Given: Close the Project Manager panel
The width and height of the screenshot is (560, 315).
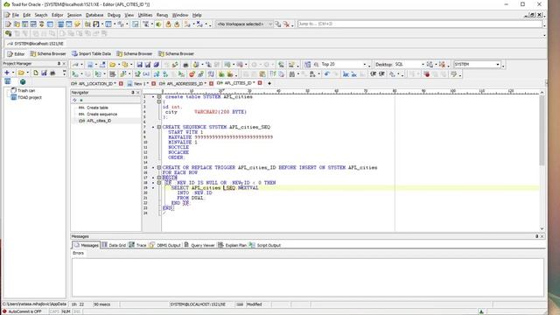Looking at the screenshot, I should [x=64, y=64].
